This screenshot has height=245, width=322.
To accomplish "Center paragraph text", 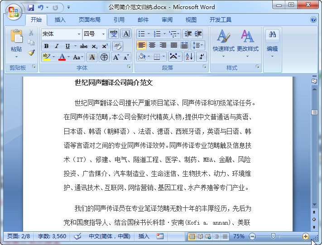I will pyautogui.click(x=152, y=45).
